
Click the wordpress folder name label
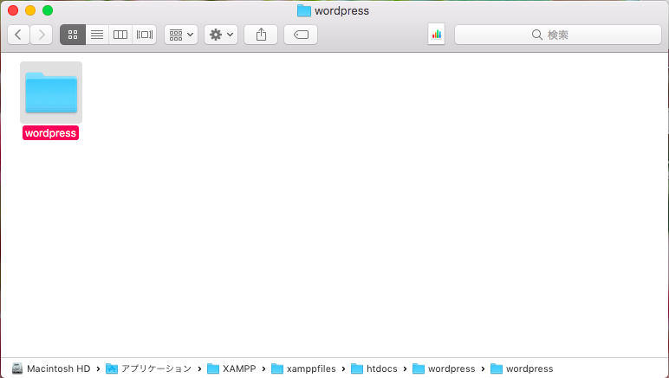point(51,133)
